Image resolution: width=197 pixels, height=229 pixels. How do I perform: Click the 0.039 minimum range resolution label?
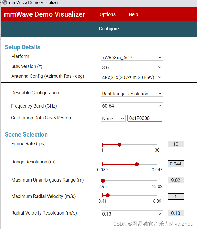pyautogui.click(x=102, y=170)
